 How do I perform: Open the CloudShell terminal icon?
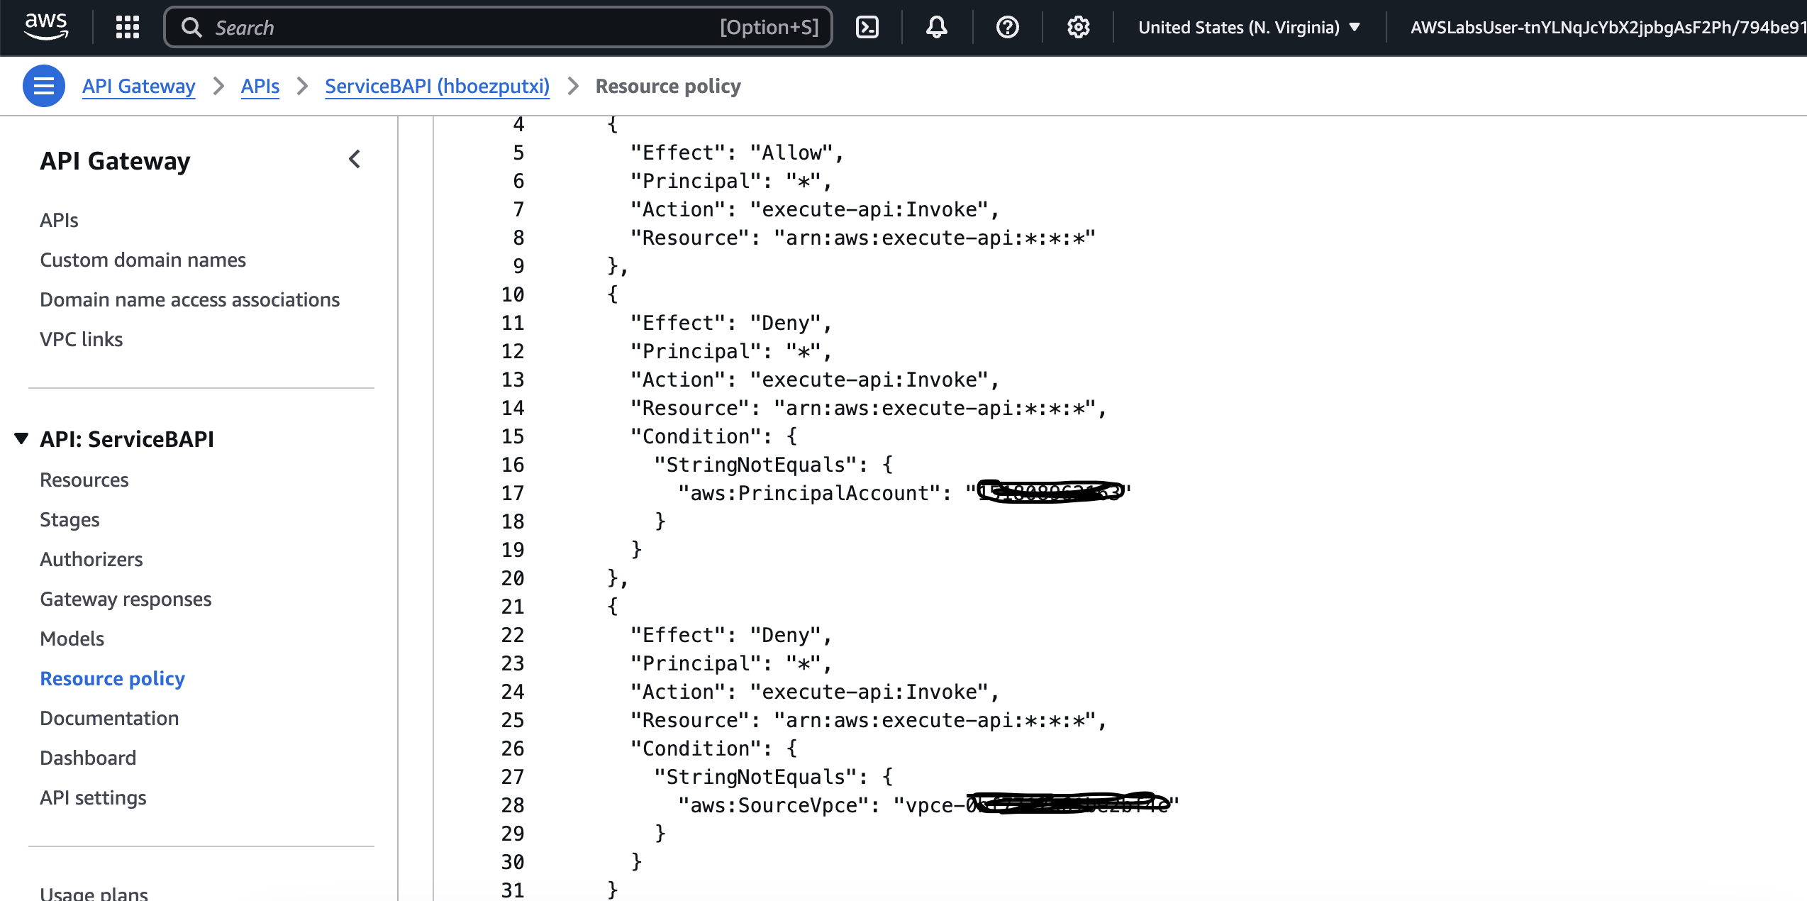(x=867, y=27)
